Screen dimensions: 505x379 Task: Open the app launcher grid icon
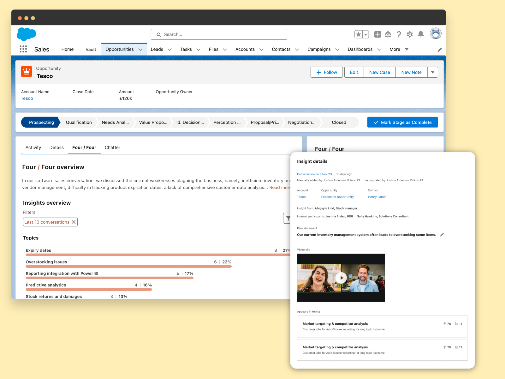point(23,49)
